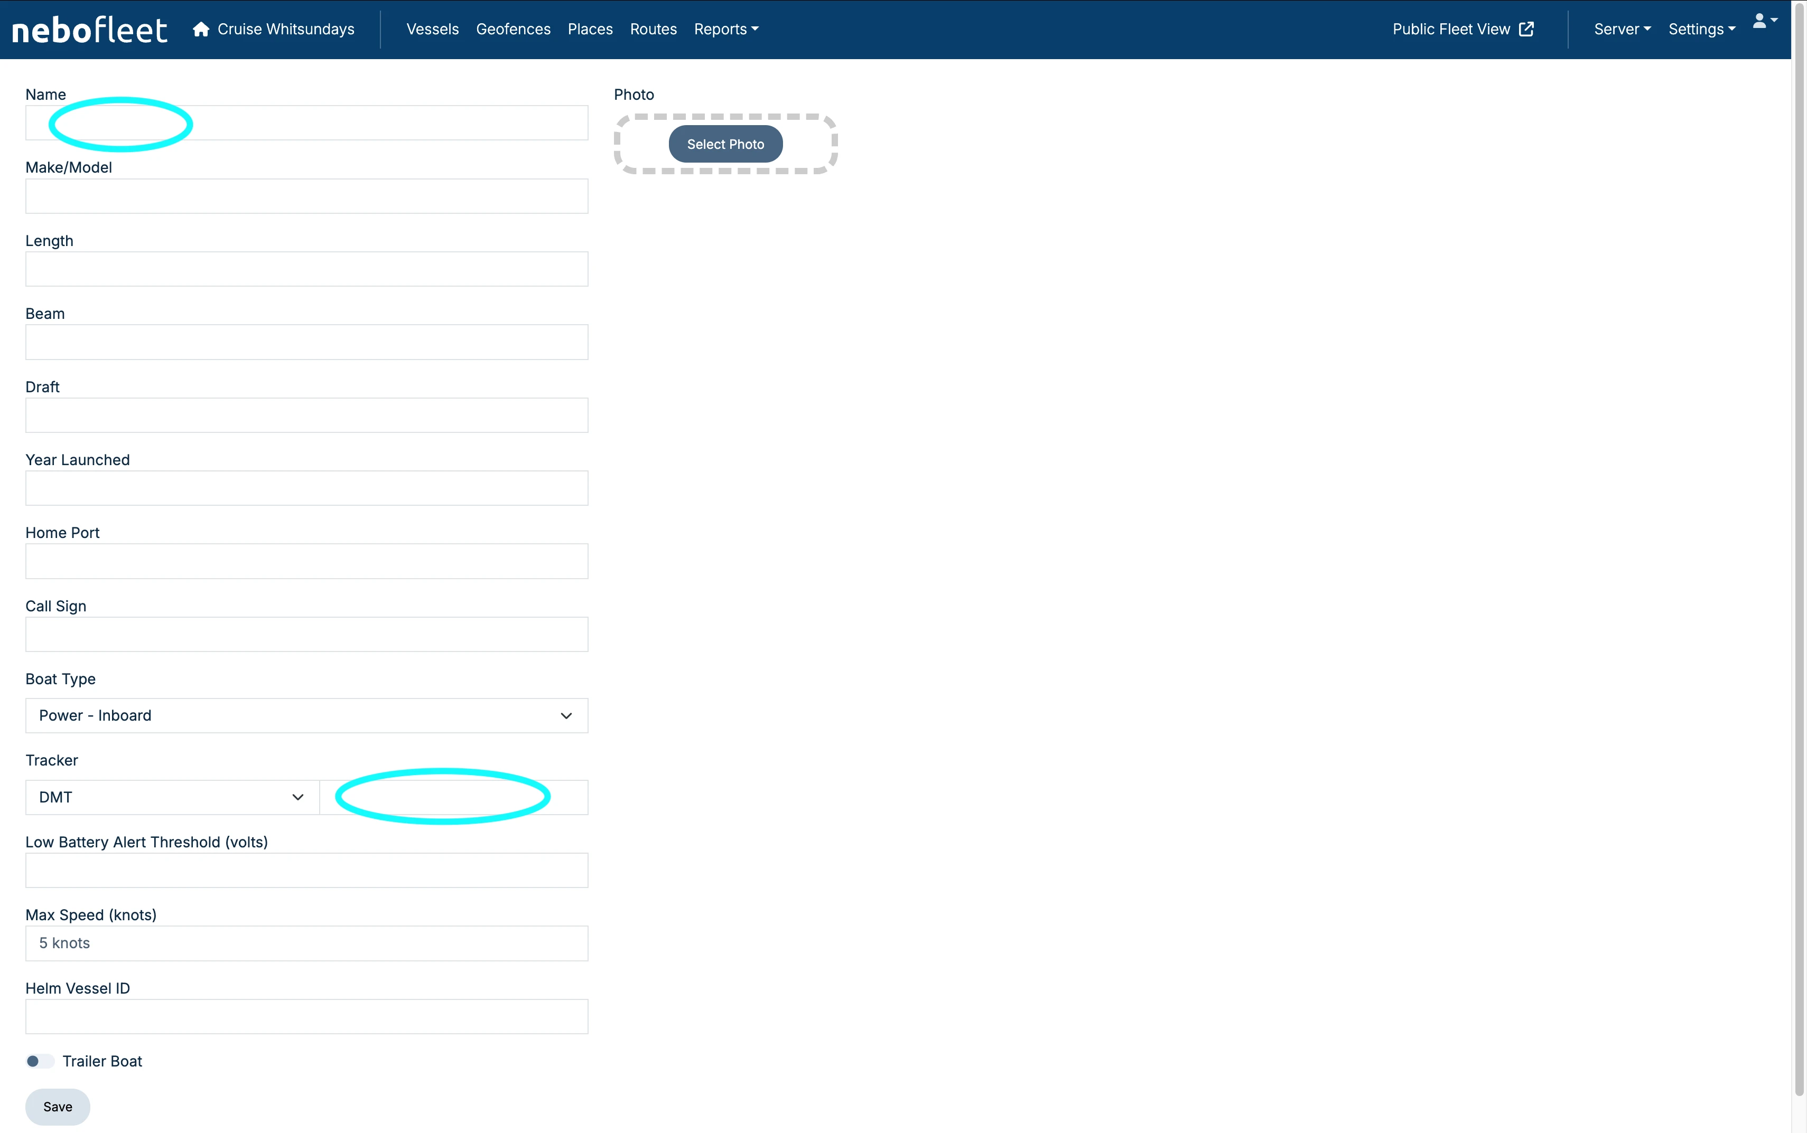Open the DMT tracker type dropdown
The width and height of the screenshot is (1807, 1133).
[x=172, y=797]
